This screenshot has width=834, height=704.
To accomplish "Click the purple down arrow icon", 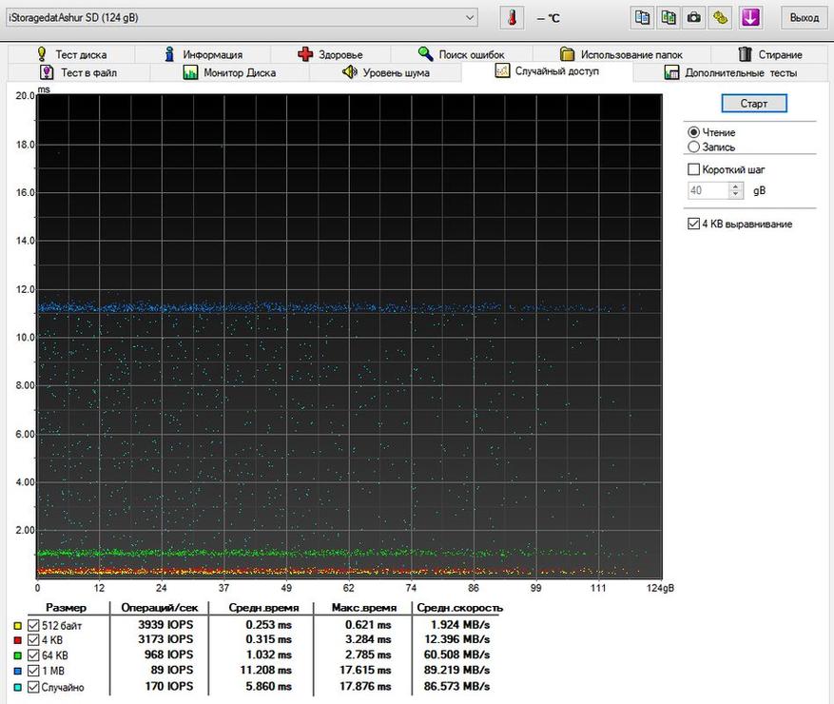I will point(751,18).
